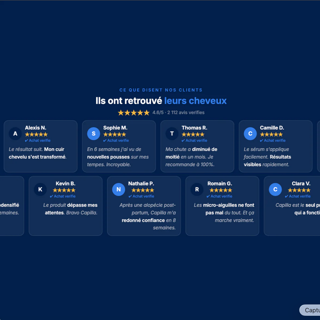Image resolution: width=320 pixels, height=320 pixels.
Task: Click Nathalie P.'s blue avatar "N"
Action: click(x=118, y=189)
